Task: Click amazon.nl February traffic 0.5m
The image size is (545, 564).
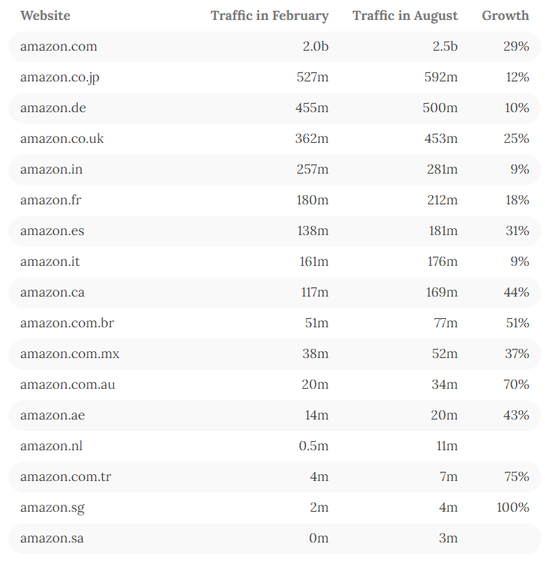Action: 314,446
